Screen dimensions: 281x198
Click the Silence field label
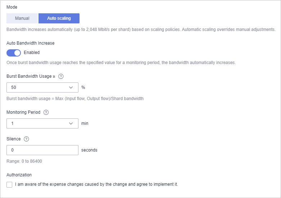[x=13, y=139]
